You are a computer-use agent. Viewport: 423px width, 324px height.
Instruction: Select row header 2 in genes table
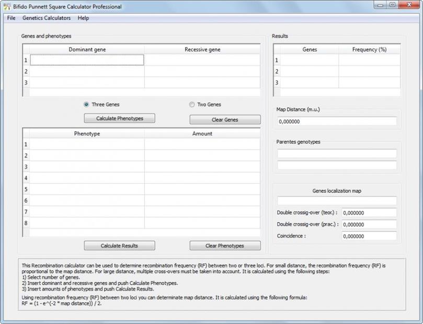(26, 71)
